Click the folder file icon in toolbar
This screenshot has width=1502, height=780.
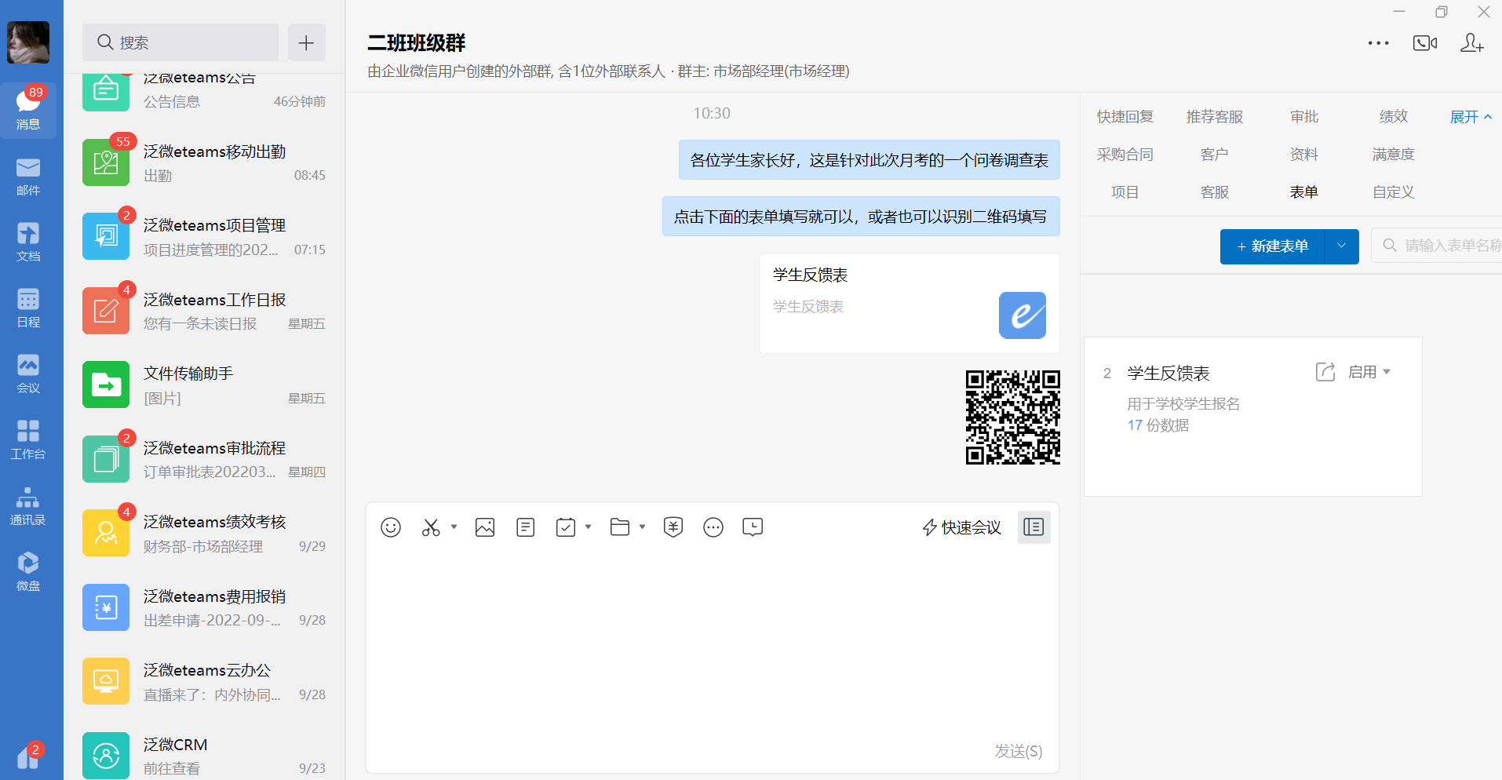[620, 527]
